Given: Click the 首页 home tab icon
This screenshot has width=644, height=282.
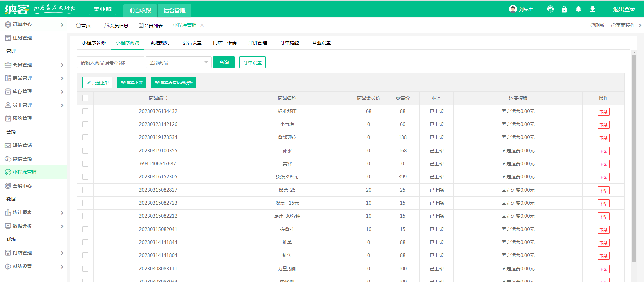Looking at the screenshot, I should (78, 25).
